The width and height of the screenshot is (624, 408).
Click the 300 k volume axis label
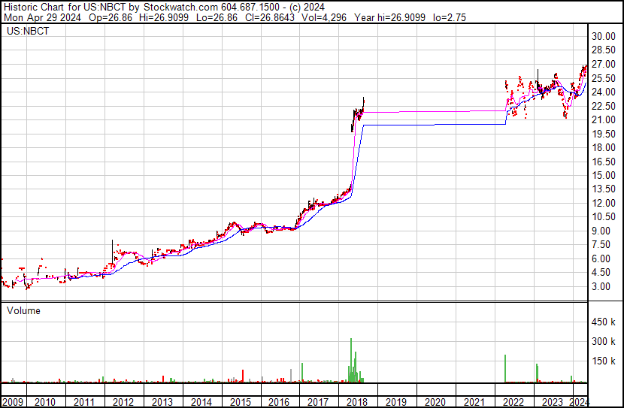(604, 342)
